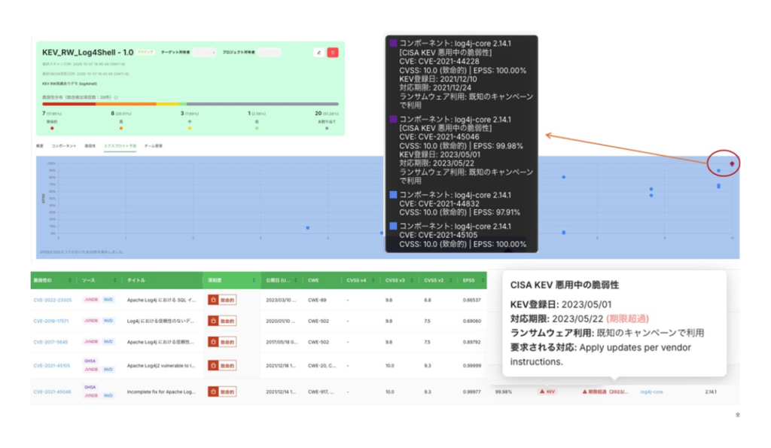Click the red trash delete button
The image size is (771, 448).
point(333,52)
